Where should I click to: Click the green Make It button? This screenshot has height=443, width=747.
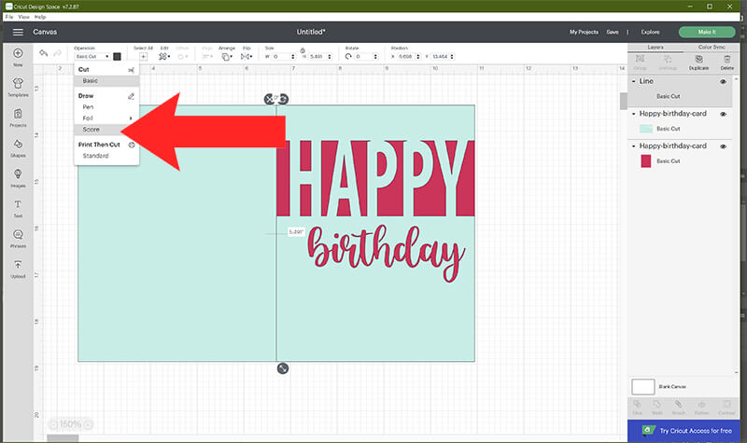[x=707, y=32]
